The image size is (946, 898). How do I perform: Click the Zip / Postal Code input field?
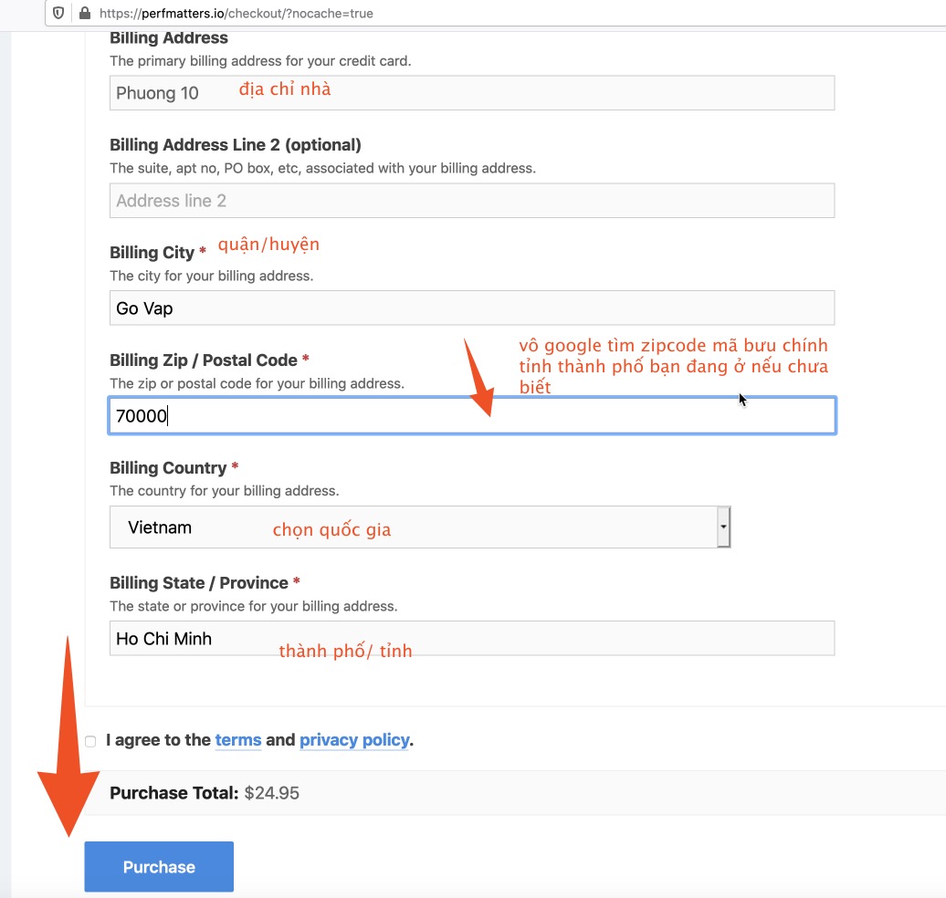[x=471, y=416]
